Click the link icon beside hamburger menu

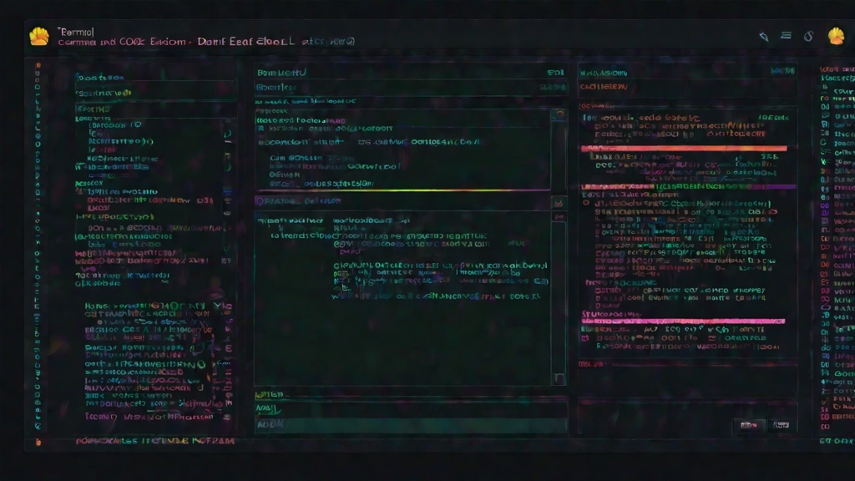[x=808, y=36]
